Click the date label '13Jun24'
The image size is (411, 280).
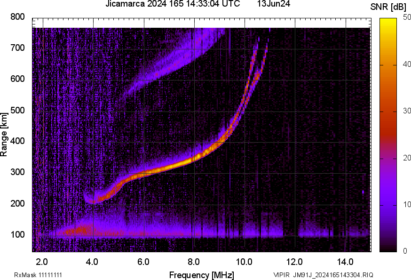tap(274, 4)
